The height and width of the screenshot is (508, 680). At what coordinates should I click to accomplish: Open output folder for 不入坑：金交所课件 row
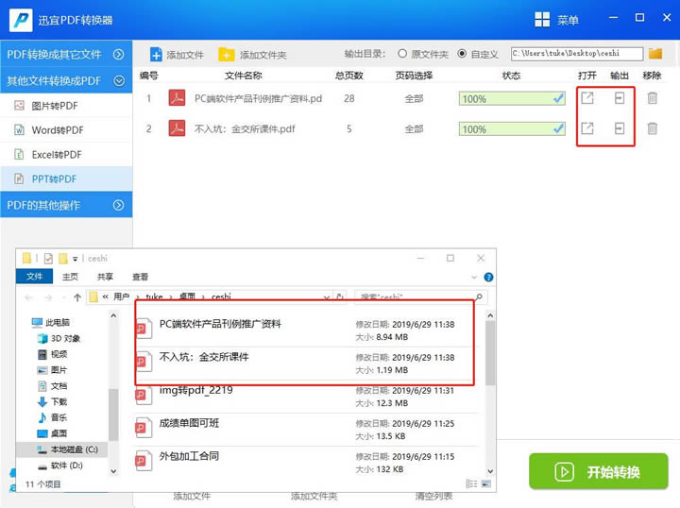620,128
